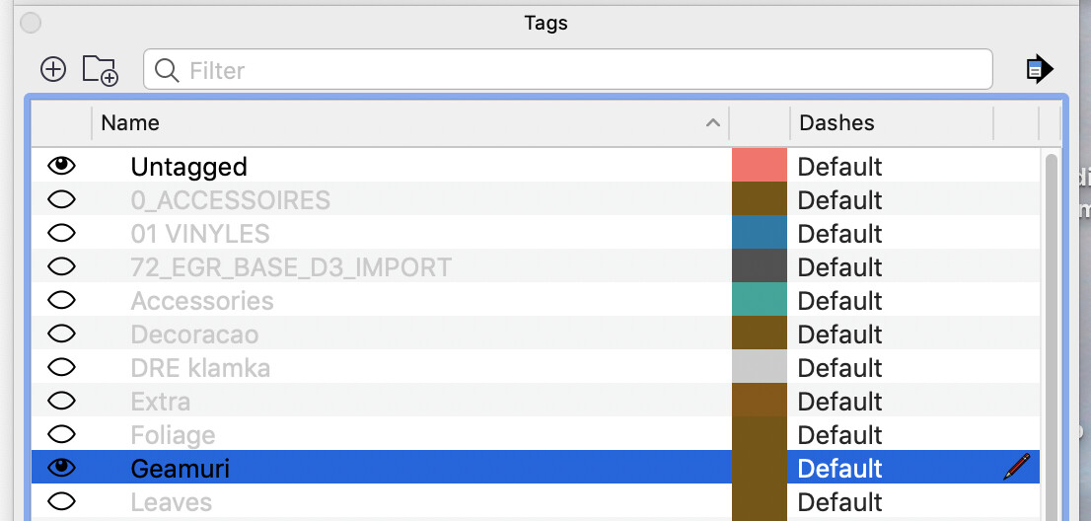1091x521 pixels.
Task: Hide the Geamuri tag with eye icon
Action: coord(62,468)
